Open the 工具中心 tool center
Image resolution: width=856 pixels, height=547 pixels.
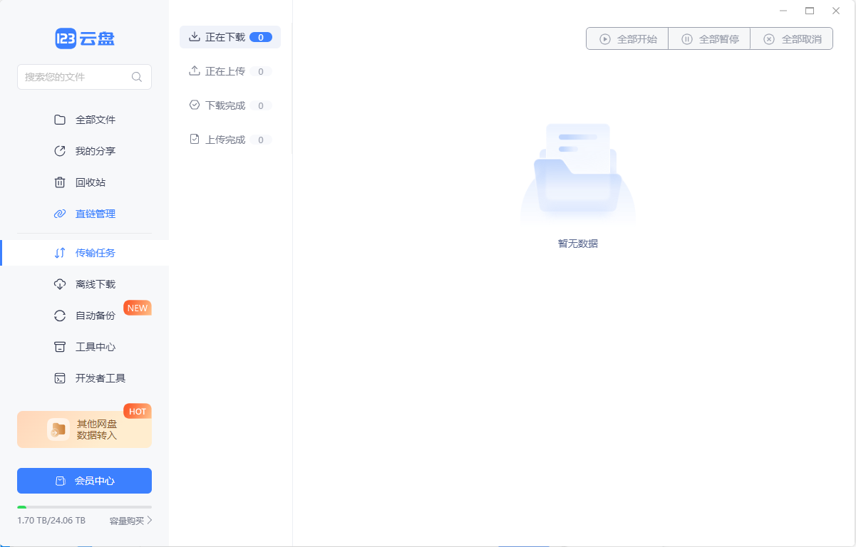click(x=93, y=346)
